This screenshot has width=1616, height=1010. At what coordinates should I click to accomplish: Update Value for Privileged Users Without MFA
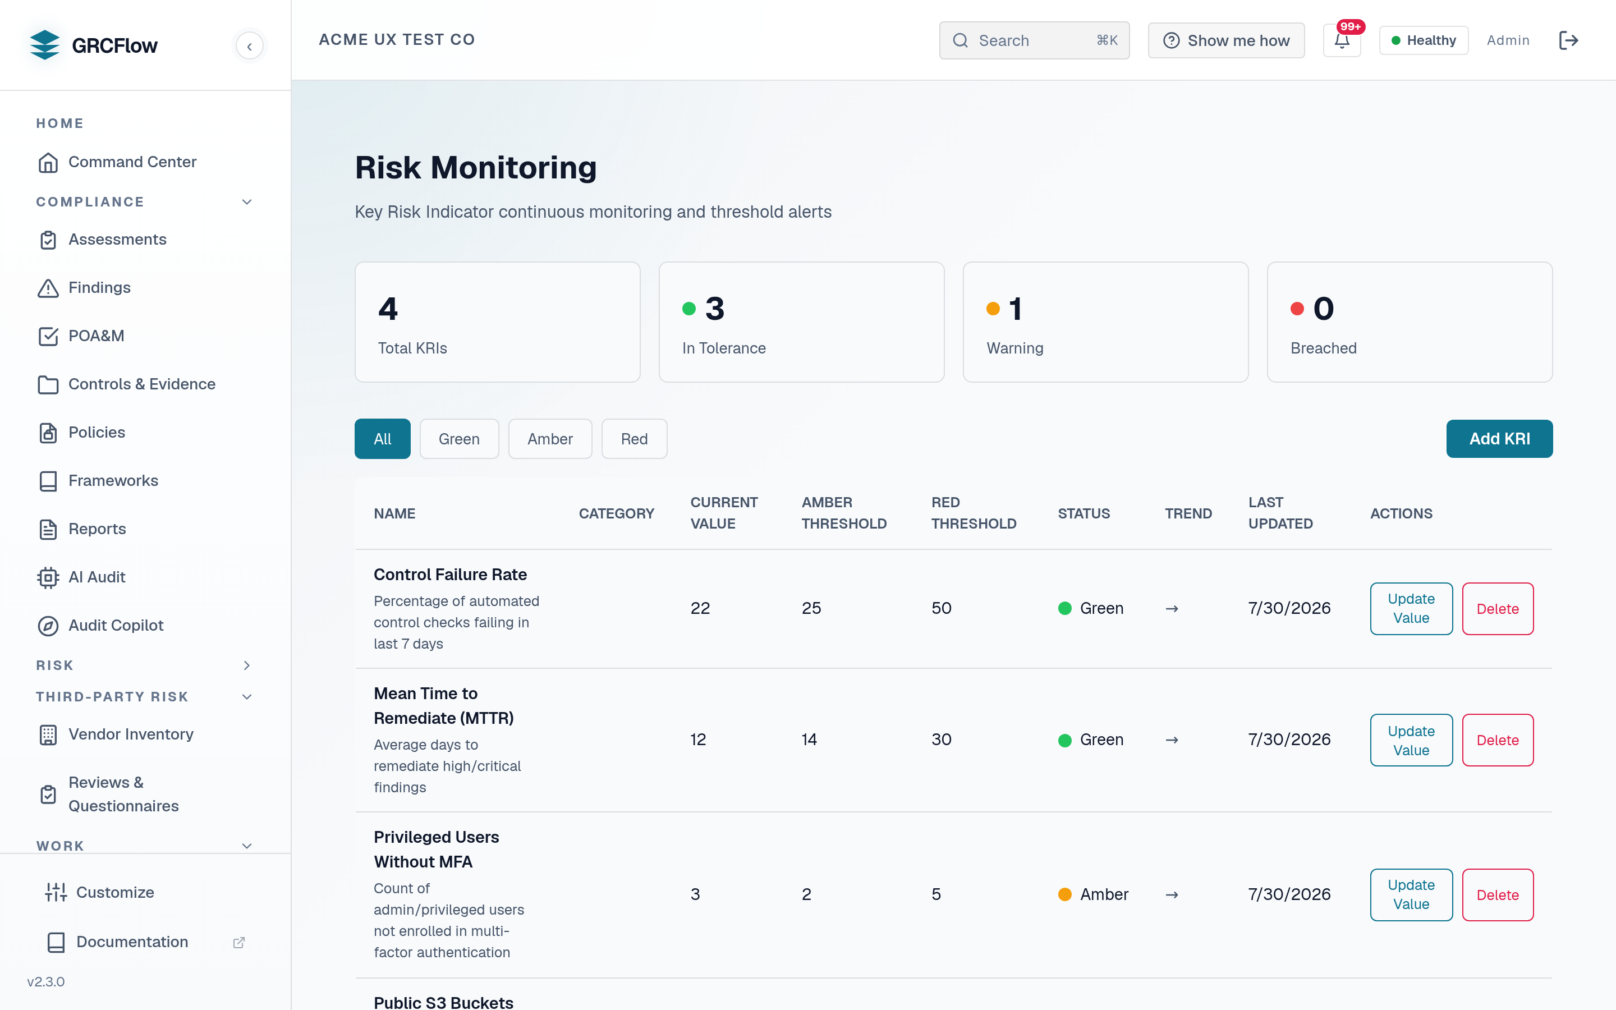[1411, 894]
